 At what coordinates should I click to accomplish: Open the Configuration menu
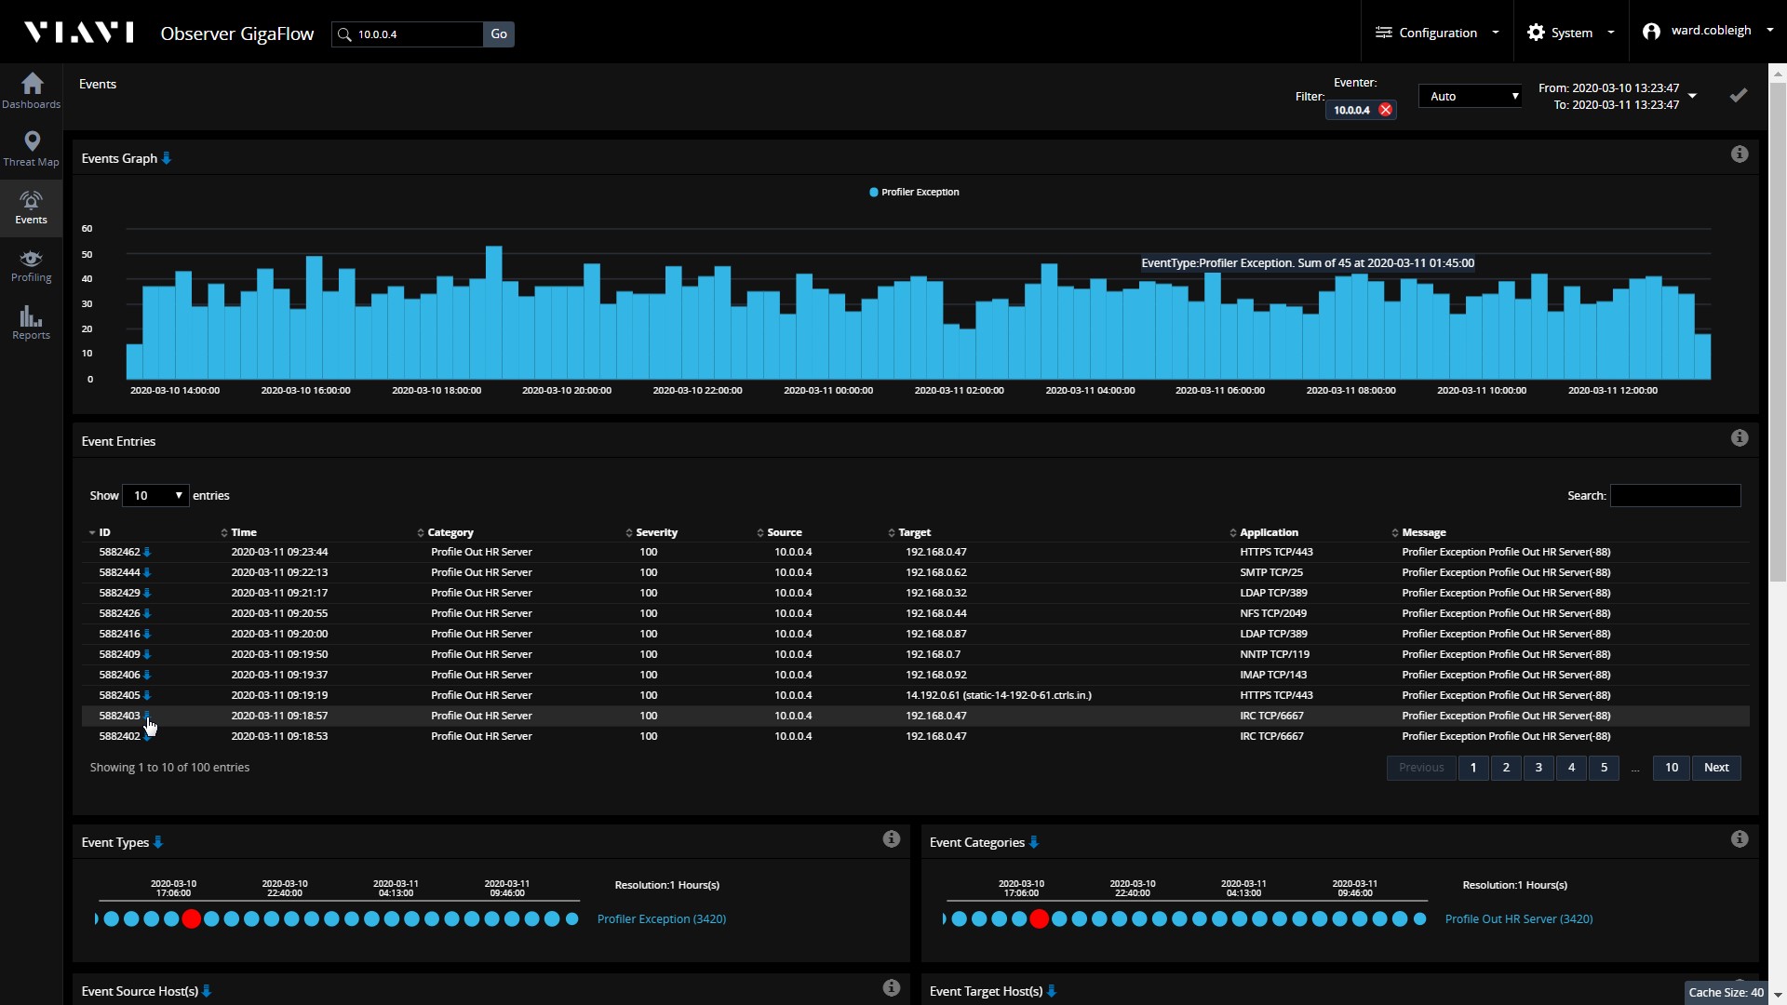click(x=1437, y=33)
